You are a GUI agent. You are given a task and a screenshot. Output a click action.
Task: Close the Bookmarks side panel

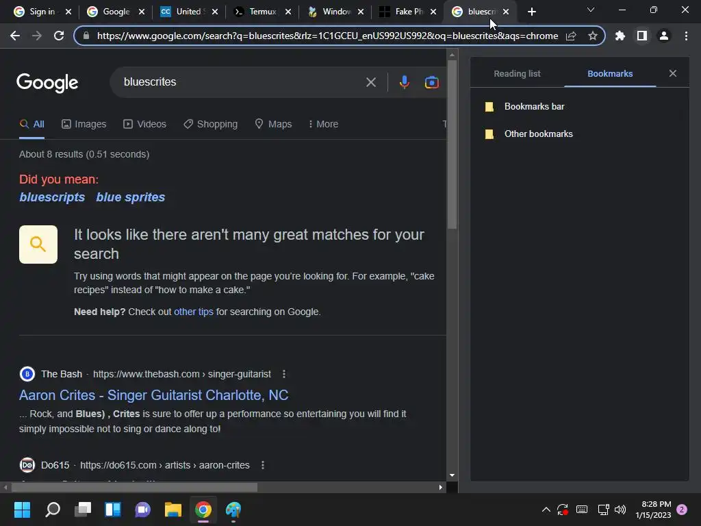pyautogui.click(x=673, y=73)
